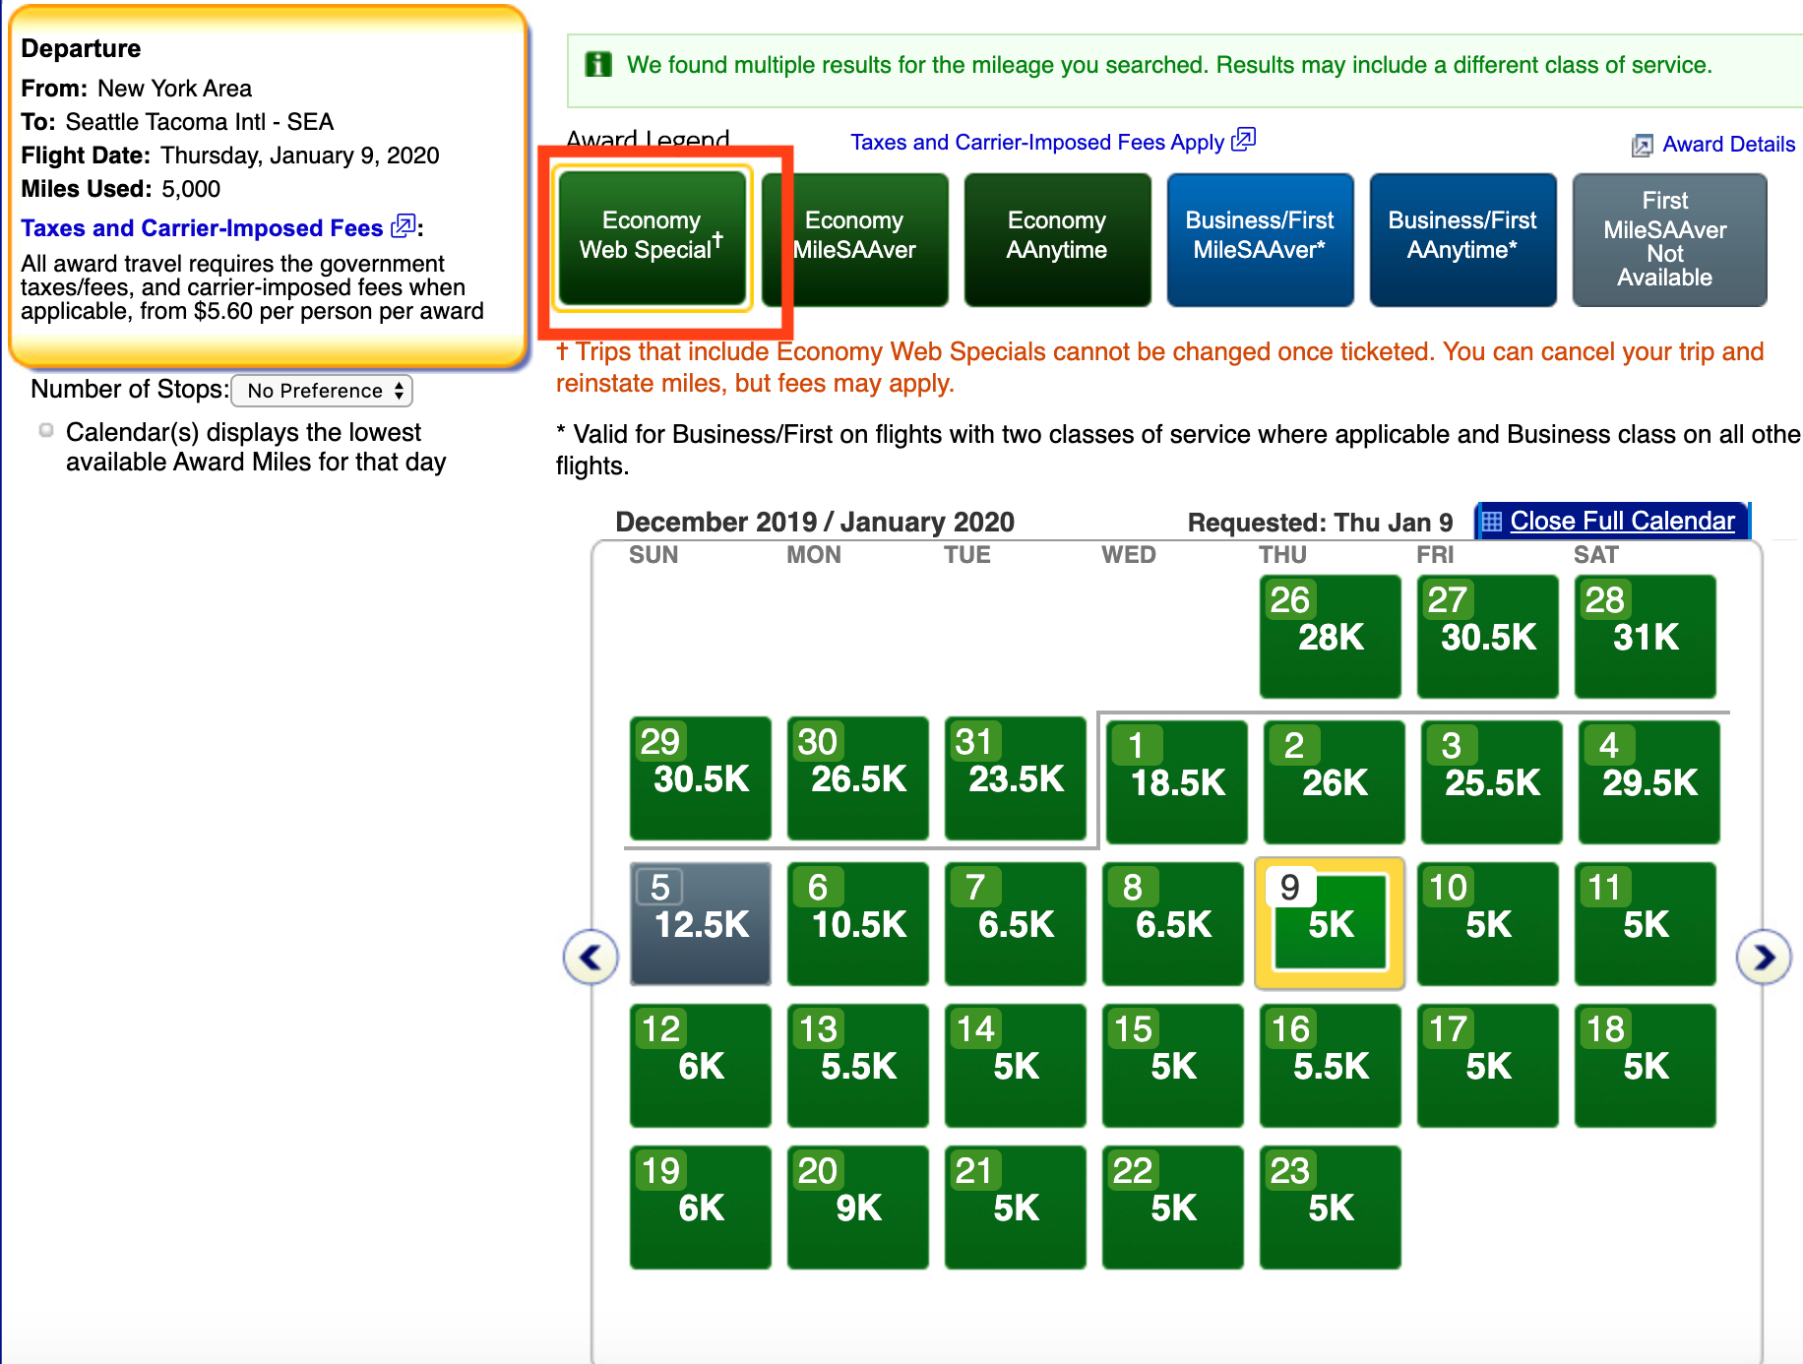
Task: Choose the gray January 5 tile at 12.5K
Action: point(700,924)
